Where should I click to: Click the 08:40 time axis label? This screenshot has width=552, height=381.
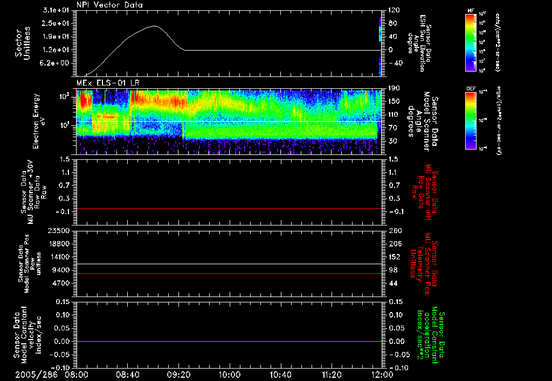point(128,373)
